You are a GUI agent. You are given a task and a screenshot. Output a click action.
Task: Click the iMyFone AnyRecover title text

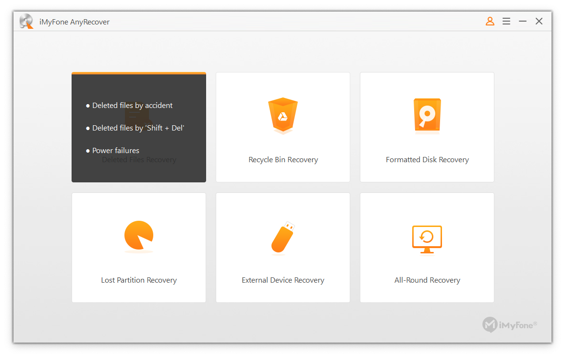[74, 22]
